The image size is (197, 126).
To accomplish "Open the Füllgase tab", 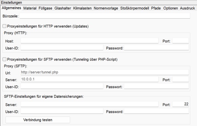I will [45, 8].
